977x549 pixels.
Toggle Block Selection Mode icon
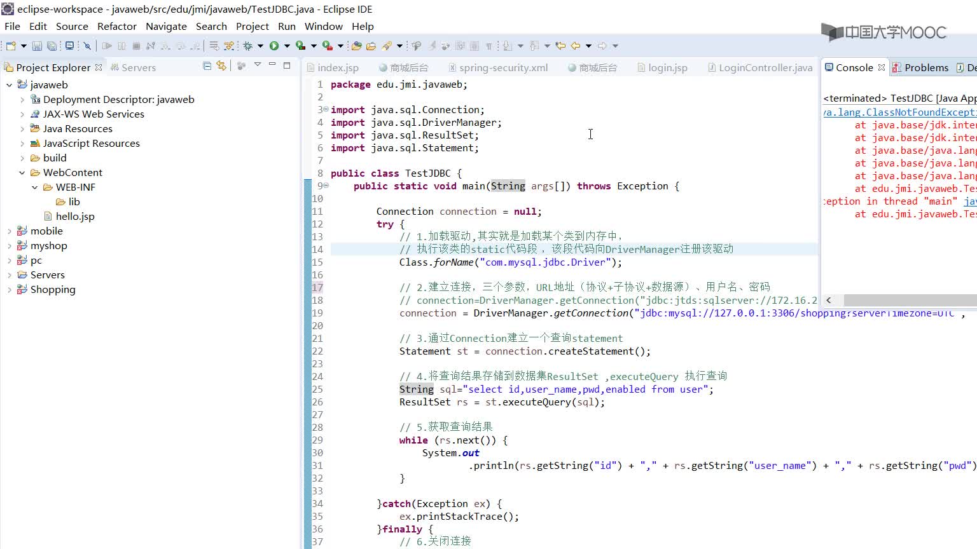[474, 46]
